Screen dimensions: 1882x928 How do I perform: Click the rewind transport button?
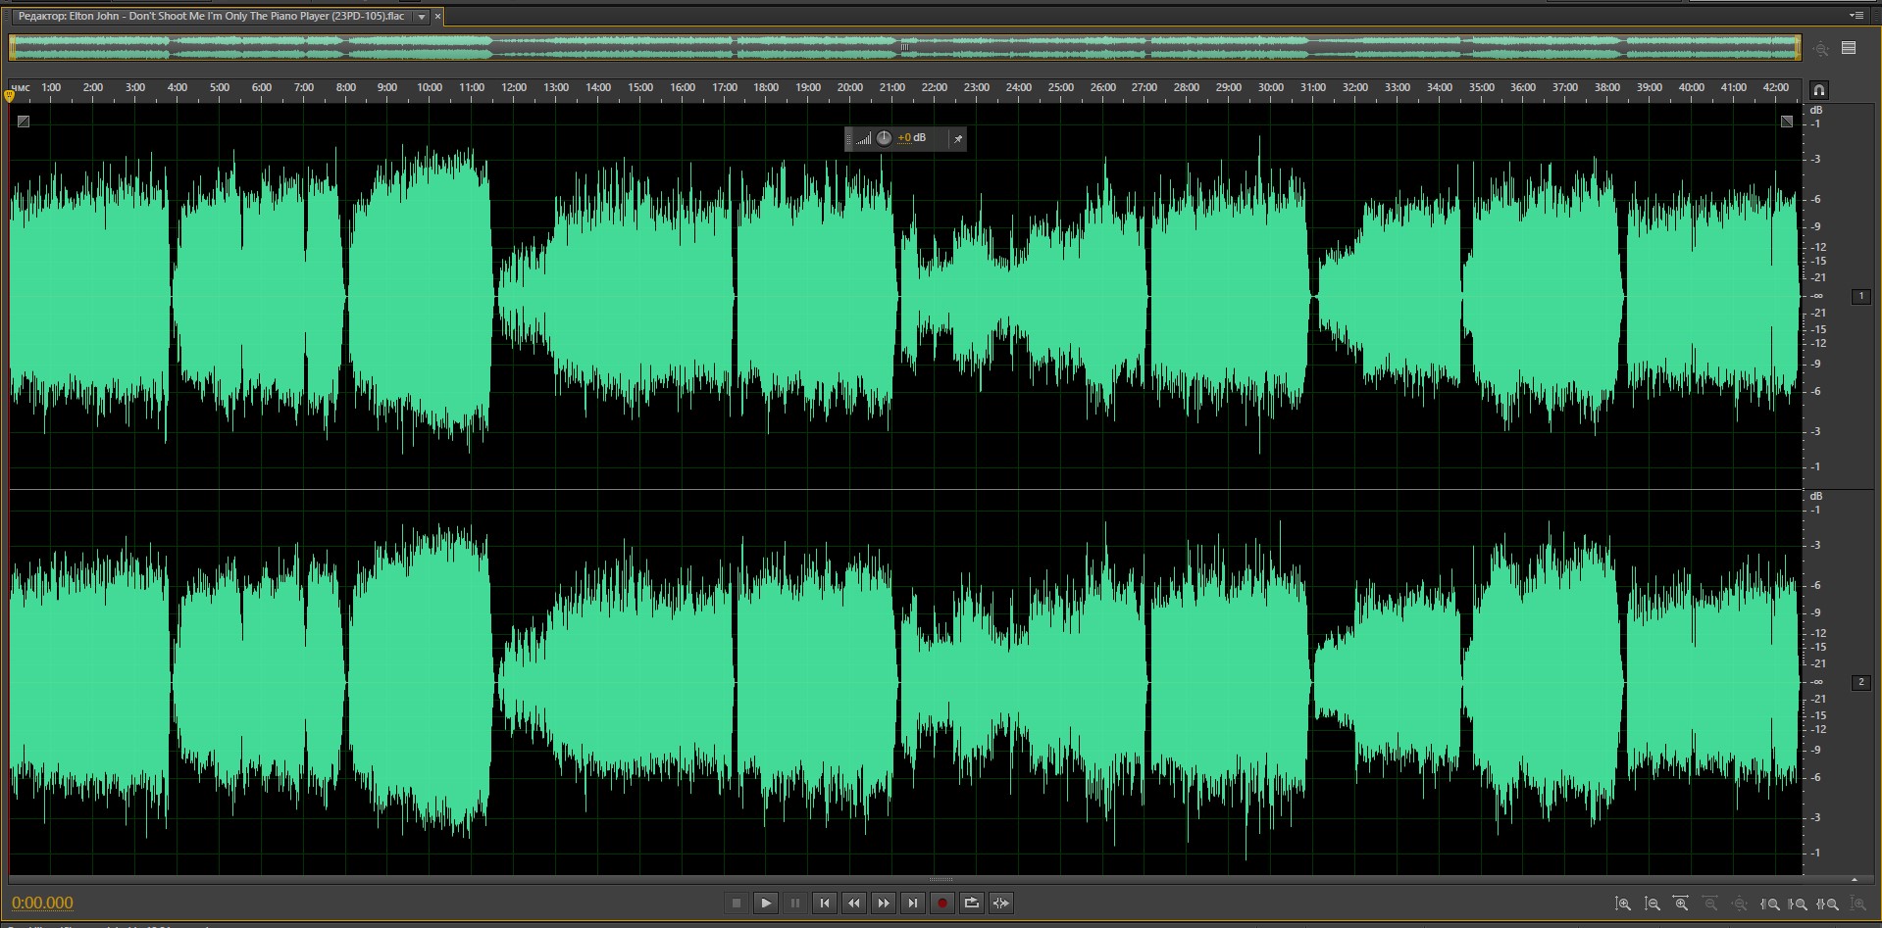[x=854, y=904]
